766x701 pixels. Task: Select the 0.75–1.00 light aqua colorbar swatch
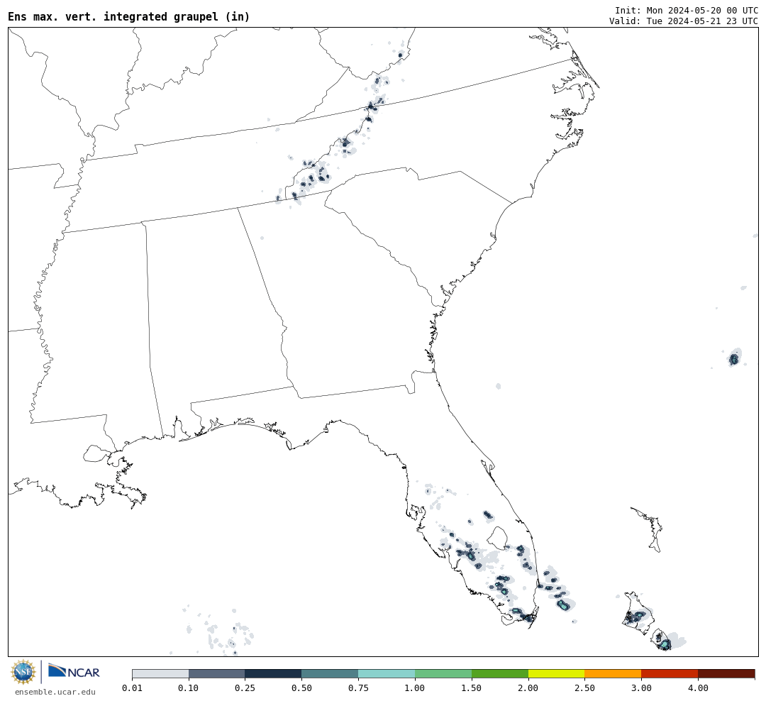387,674
